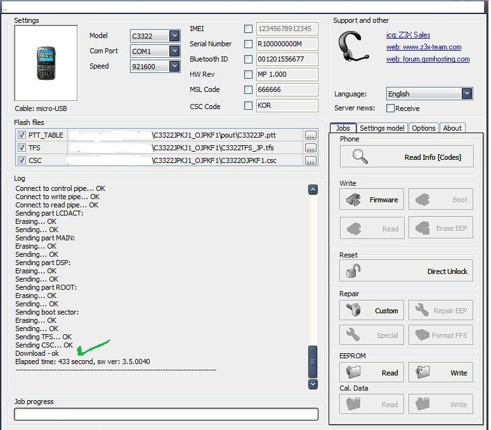Screen dimensions: 491x430
Task: Click the log scroll down arrow
Action: [x=313, y=384]
